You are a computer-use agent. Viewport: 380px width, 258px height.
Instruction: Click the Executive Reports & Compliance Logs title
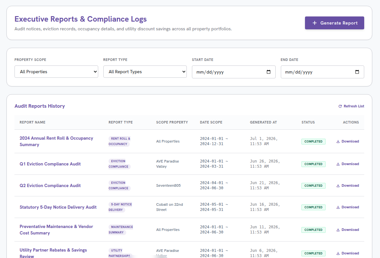(81, 19)
